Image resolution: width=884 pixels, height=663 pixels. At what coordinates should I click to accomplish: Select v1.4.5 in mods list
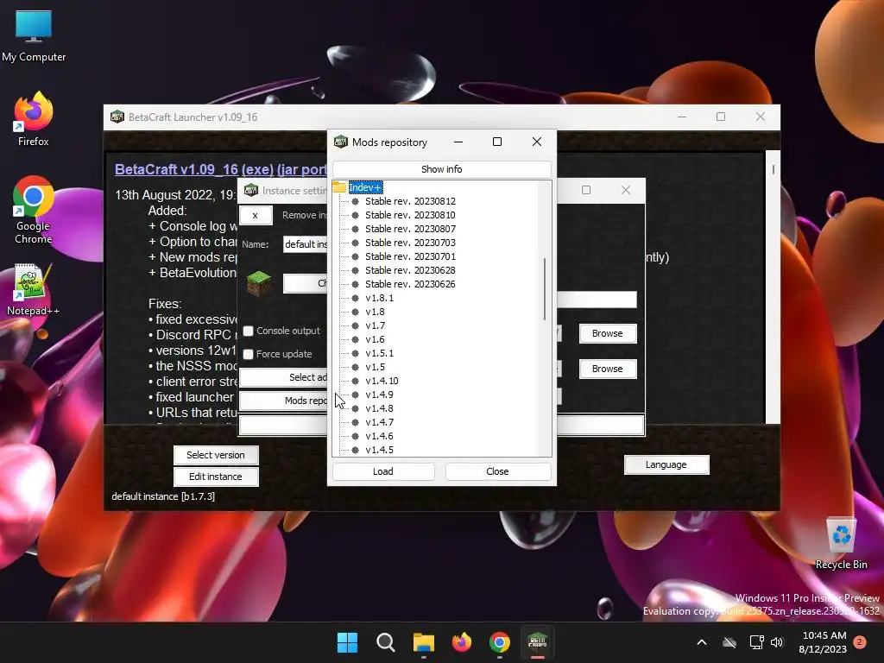coord(380,450)
